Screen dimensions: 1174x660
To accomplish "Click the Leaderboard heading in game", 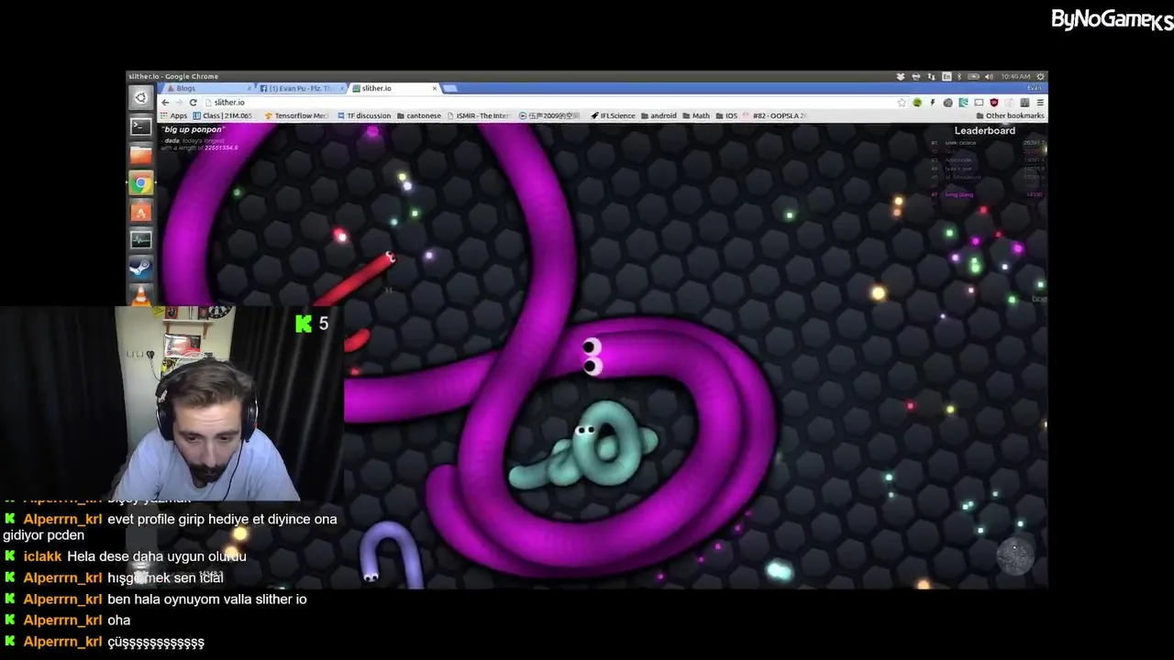I will pyautogui.click(x=985, y=131).
